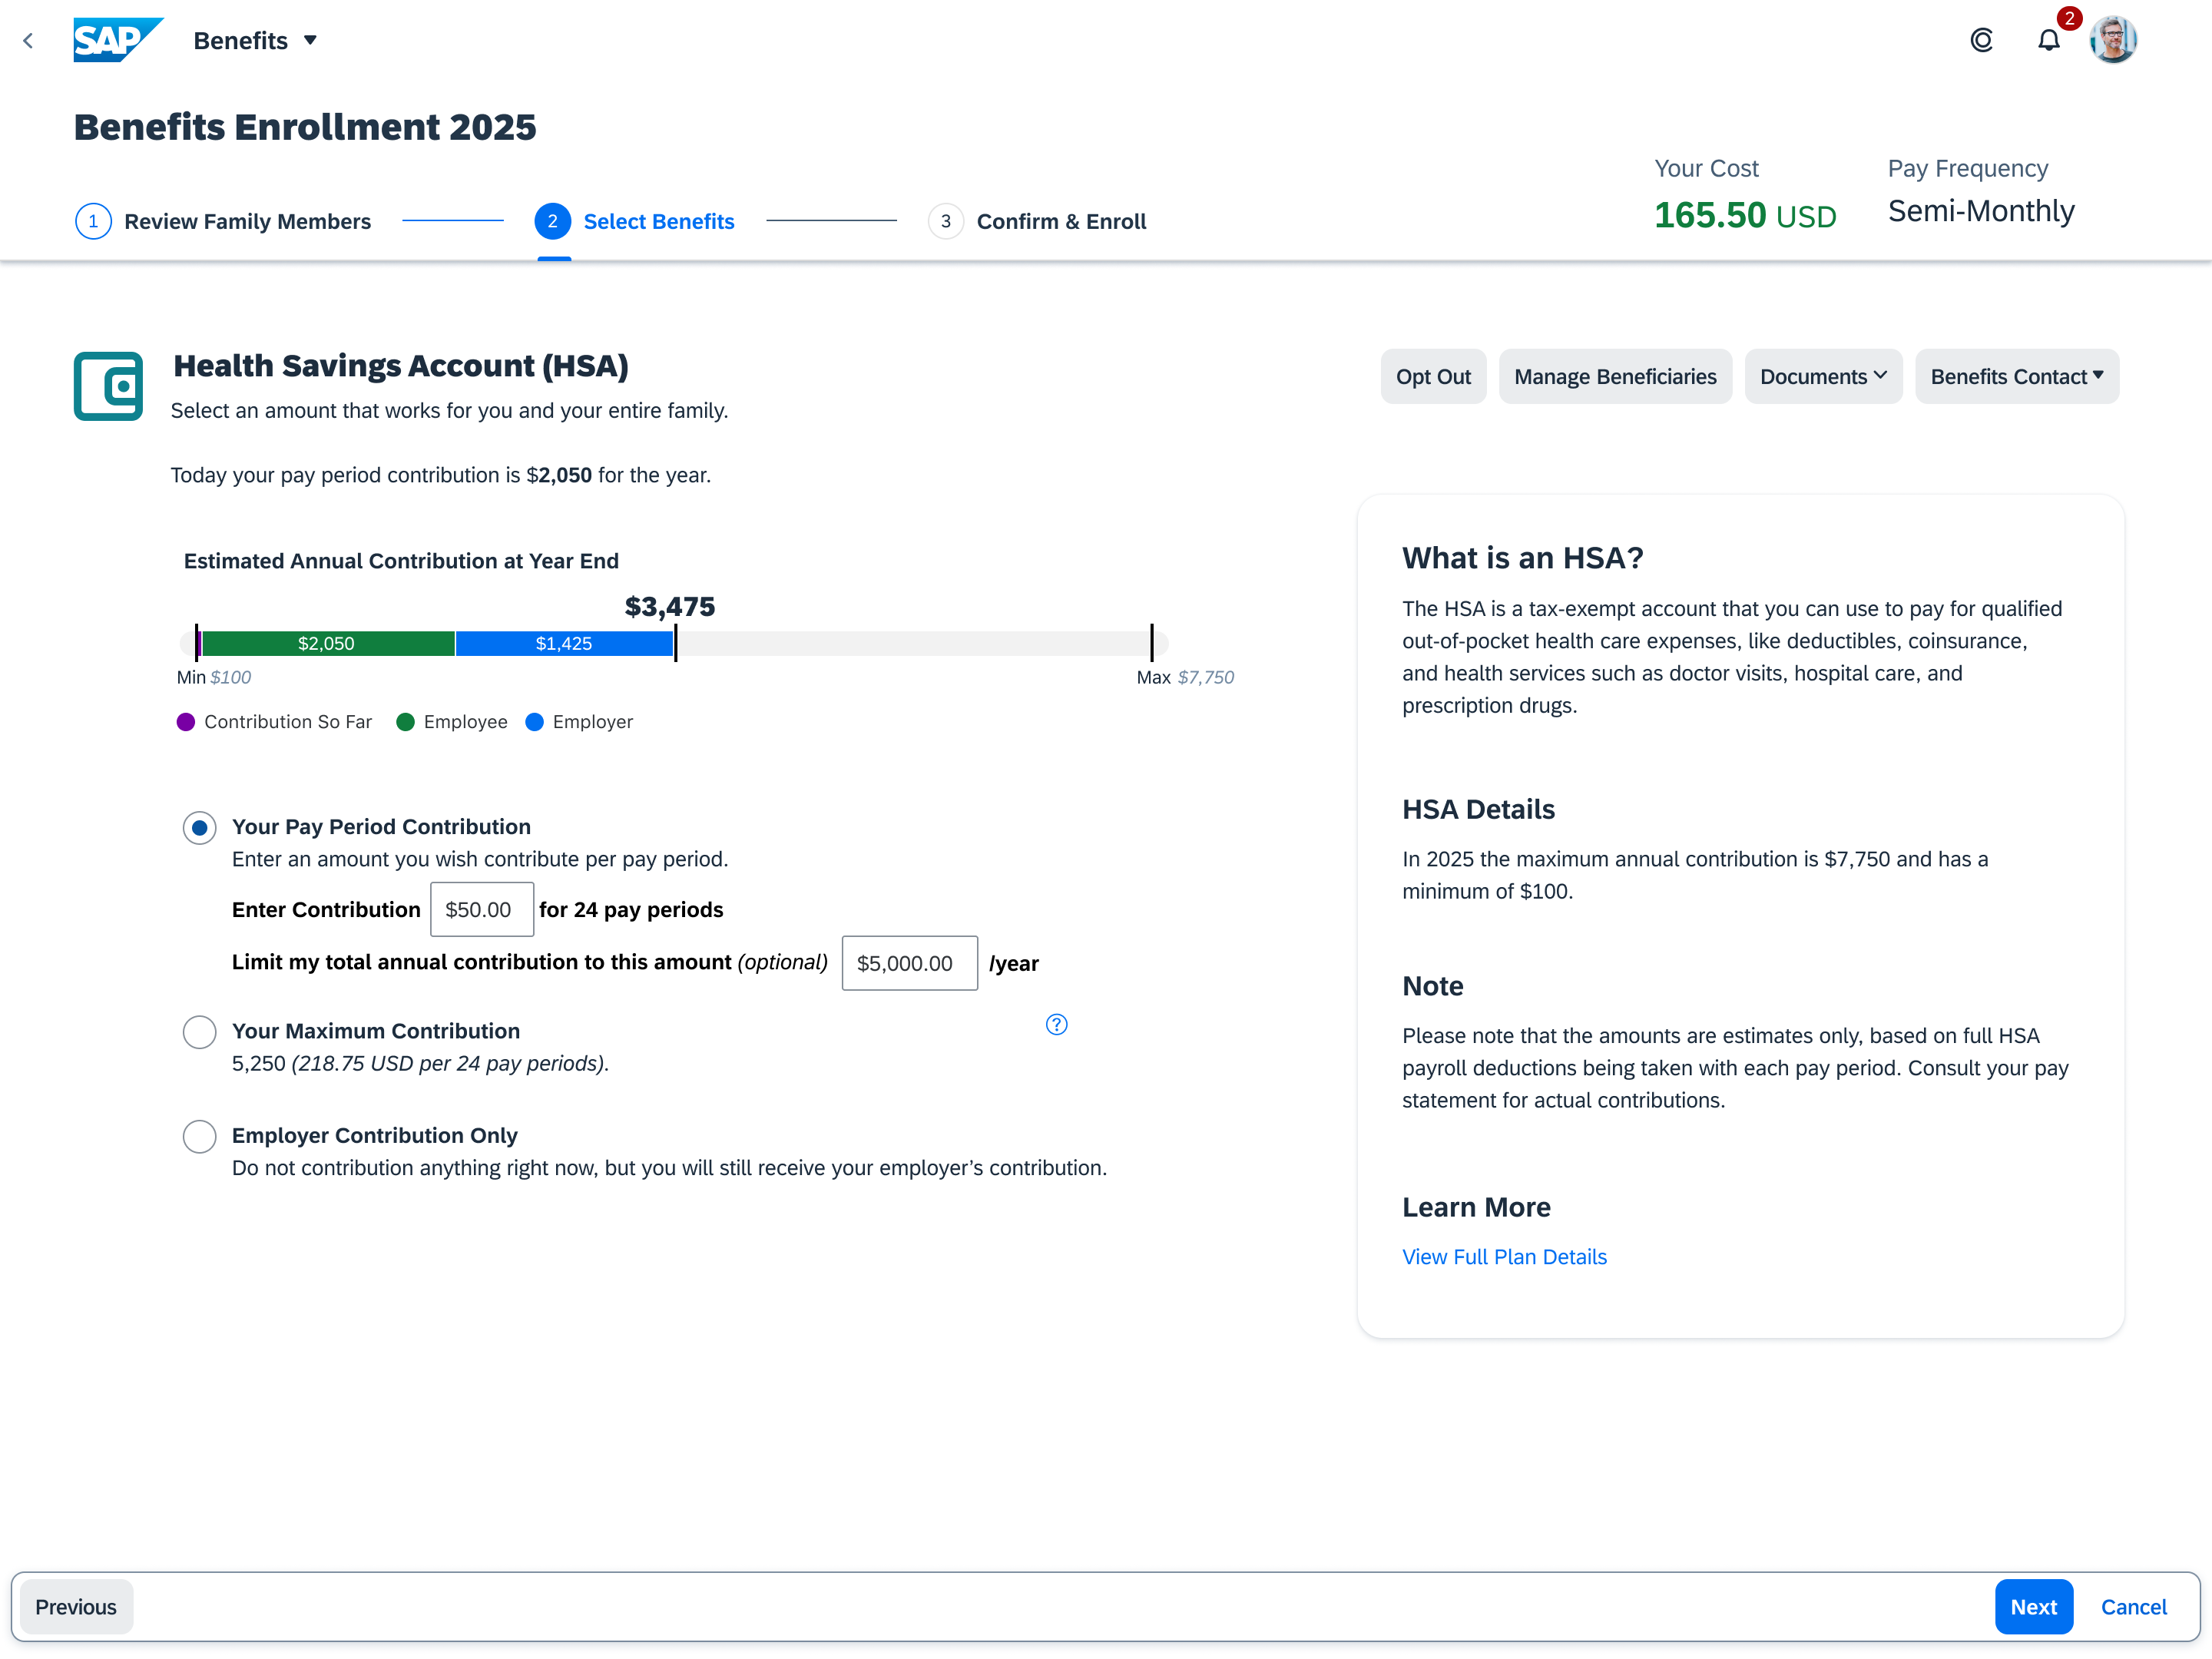Expand the Benefits Contact menu
Viewport: 2212px width, 1659px height.
click(x=2016, y=377)
